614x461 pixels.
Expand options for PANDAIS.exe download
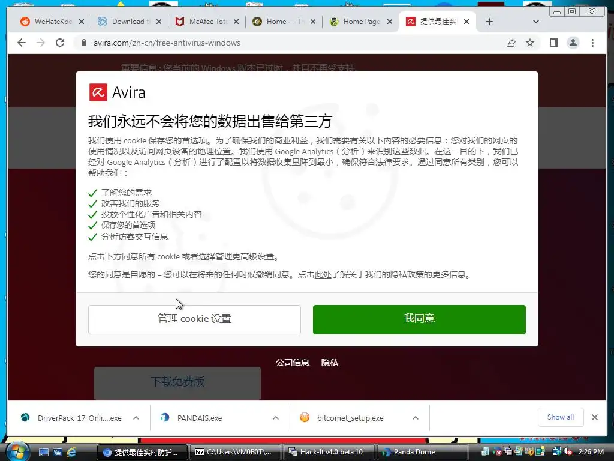pos(276,418)
